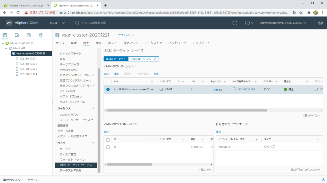Image resolution: width=327 pixels, height=183 pixels.
Task: Open ディスク管理 settings item
Action: [x=68, y=154]
